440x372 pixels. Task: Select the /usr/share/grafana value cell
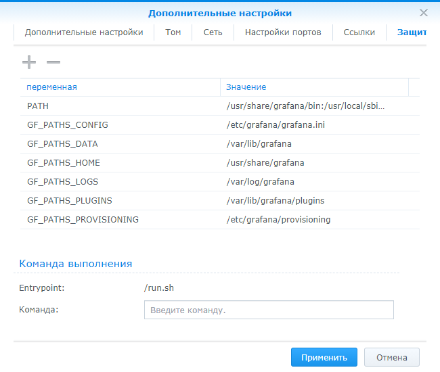click(265, 163)
